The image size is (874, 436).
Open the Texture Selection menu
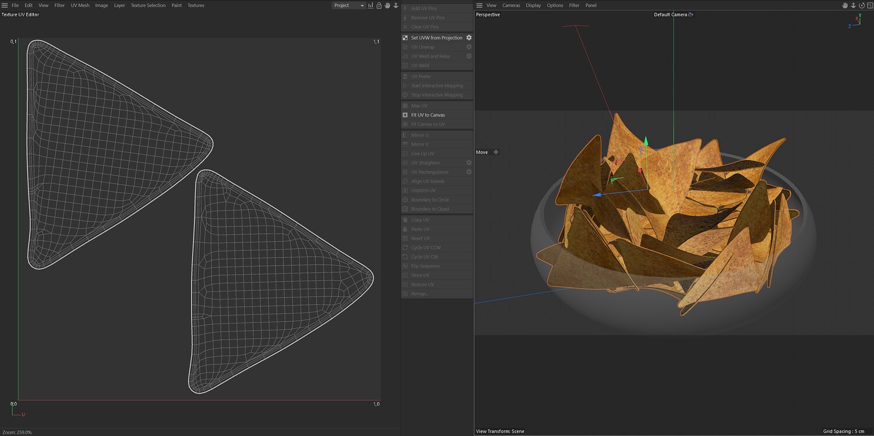pyautogui.click(x=148, y=5)
